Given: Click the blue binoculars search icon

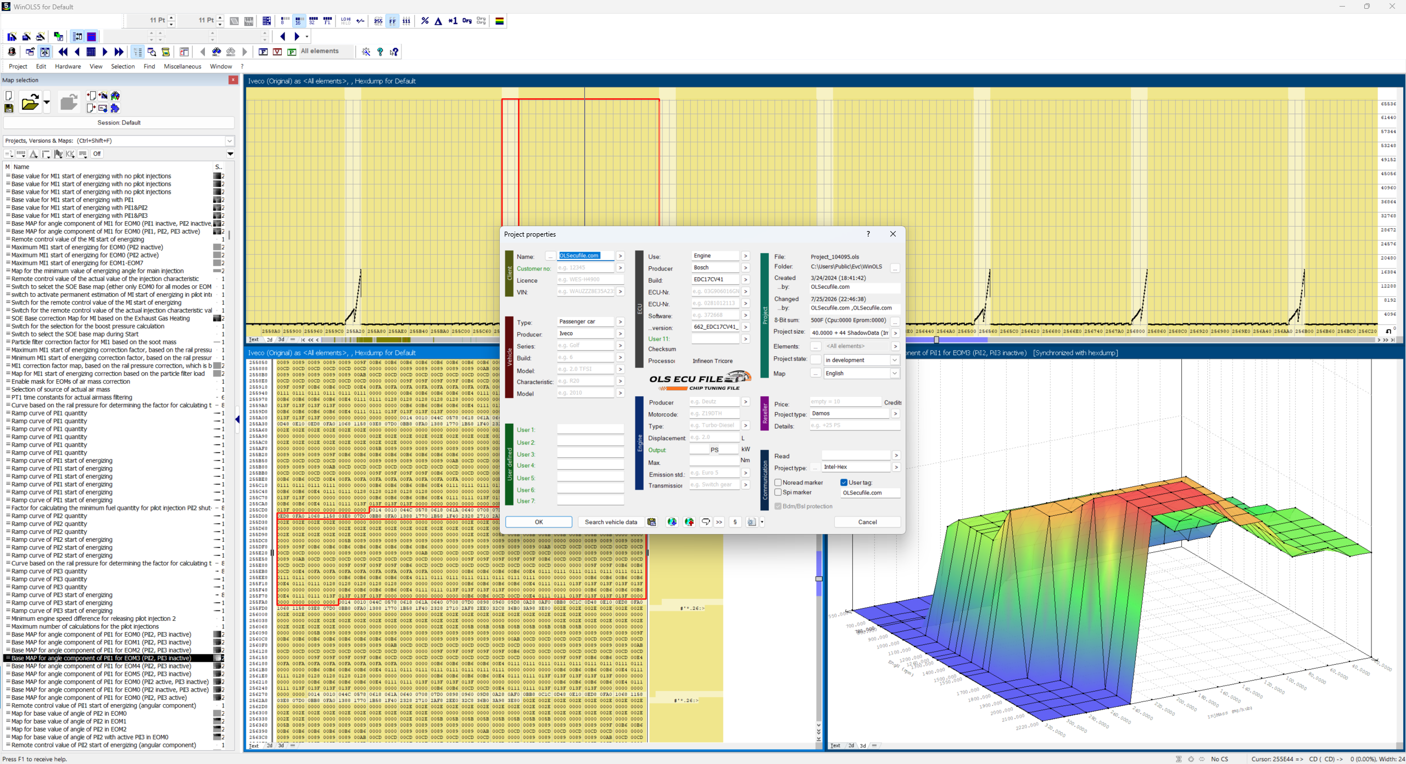Looking at the screenshot, I should (217, 52).
